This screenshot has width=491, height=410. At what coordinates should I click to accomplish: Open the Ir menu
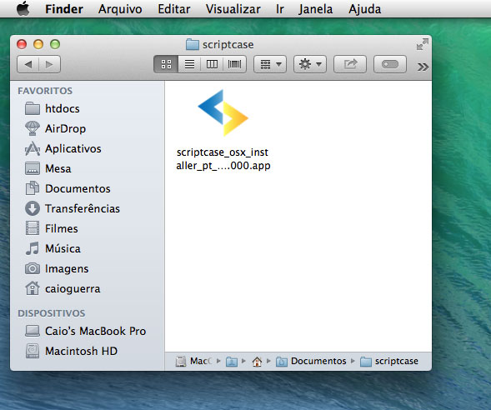(x=279, y=9)
